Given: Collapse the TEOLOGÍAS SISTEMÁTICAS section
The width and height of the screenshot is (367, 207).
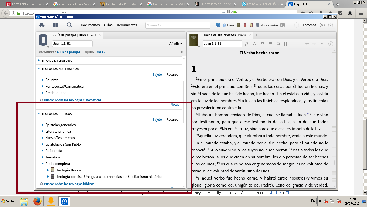Looking at the screenshot, I should (39, 69).
